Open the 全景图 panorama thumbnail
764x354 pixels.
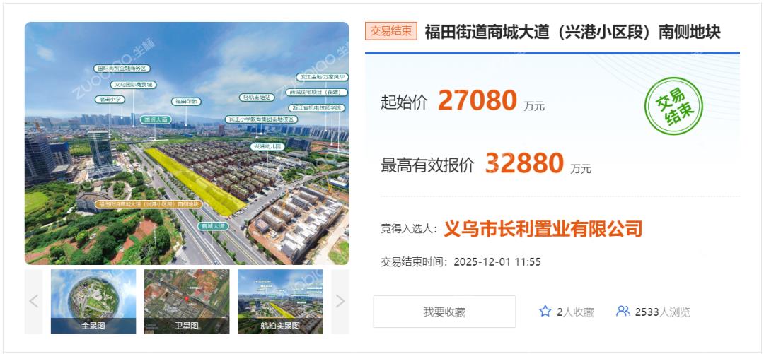[93, 302]
